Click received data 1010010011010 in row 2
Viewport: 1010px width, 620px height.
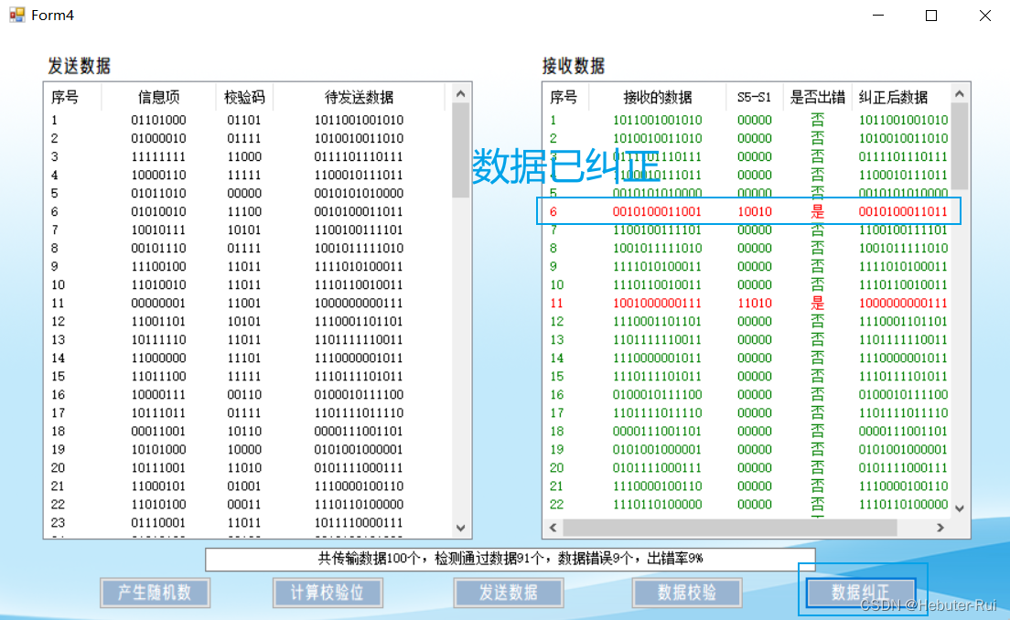[x=658, y=138]
